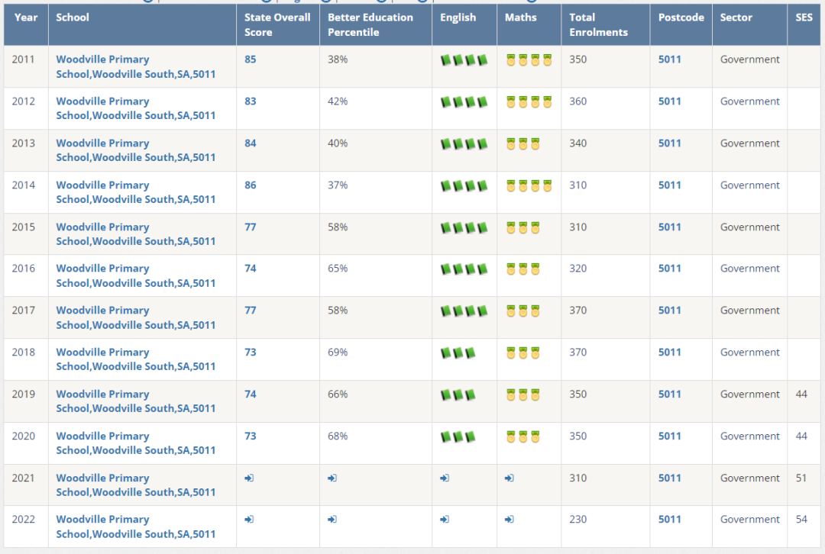825x554 pixels.
Task: Click the Maths medal rating icons for 2011
Action: coord(529,60)
